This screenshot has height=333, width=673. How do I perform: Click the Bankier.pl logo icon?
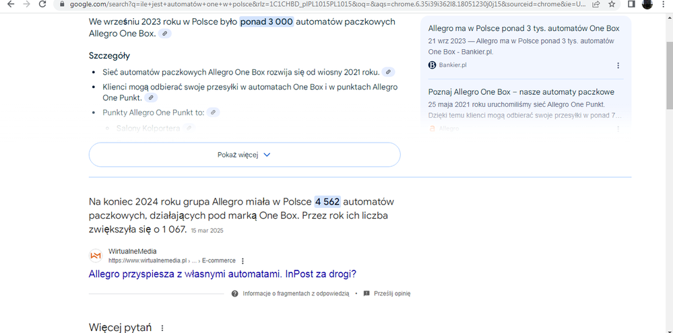pos(432,65)
